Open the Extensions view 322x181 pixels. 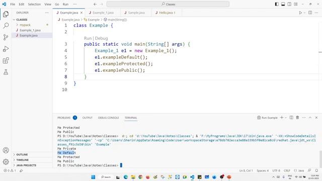point(6,60)
